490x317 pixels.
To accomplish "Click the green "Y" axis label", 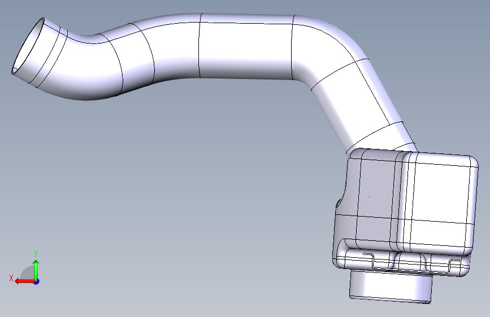I will (x=36, y=253).
